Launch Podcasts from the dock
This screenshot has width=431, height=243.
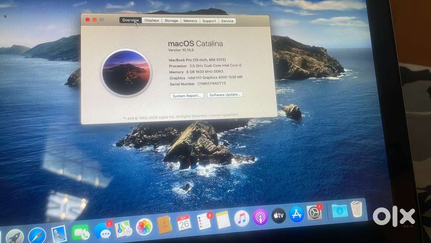[x=260, y=216]
